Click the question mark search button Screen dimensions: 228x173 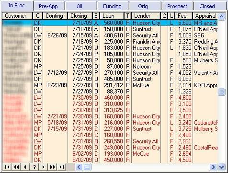[x=34, y=167]
